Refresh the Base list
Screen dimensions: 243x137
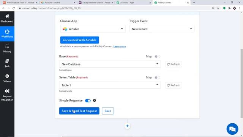pos(174,64)
